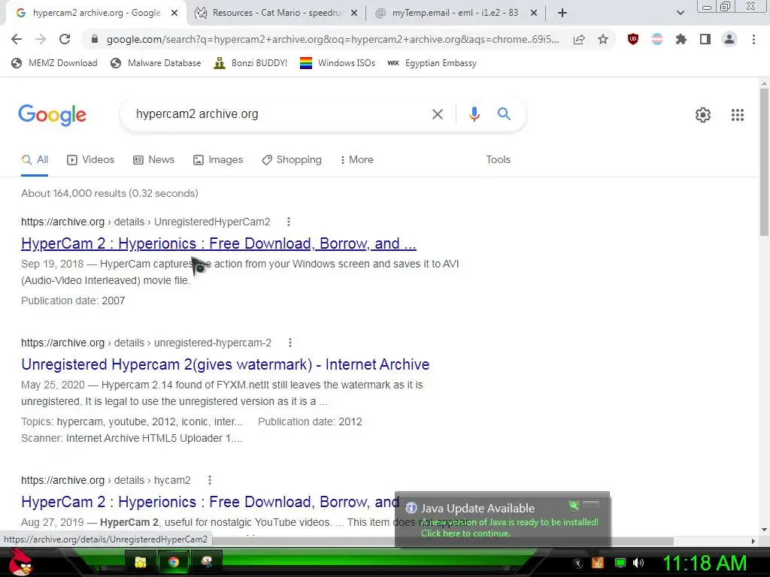
Task: Close the hypercam2 archive.org tab
Action: click(174, 13)
